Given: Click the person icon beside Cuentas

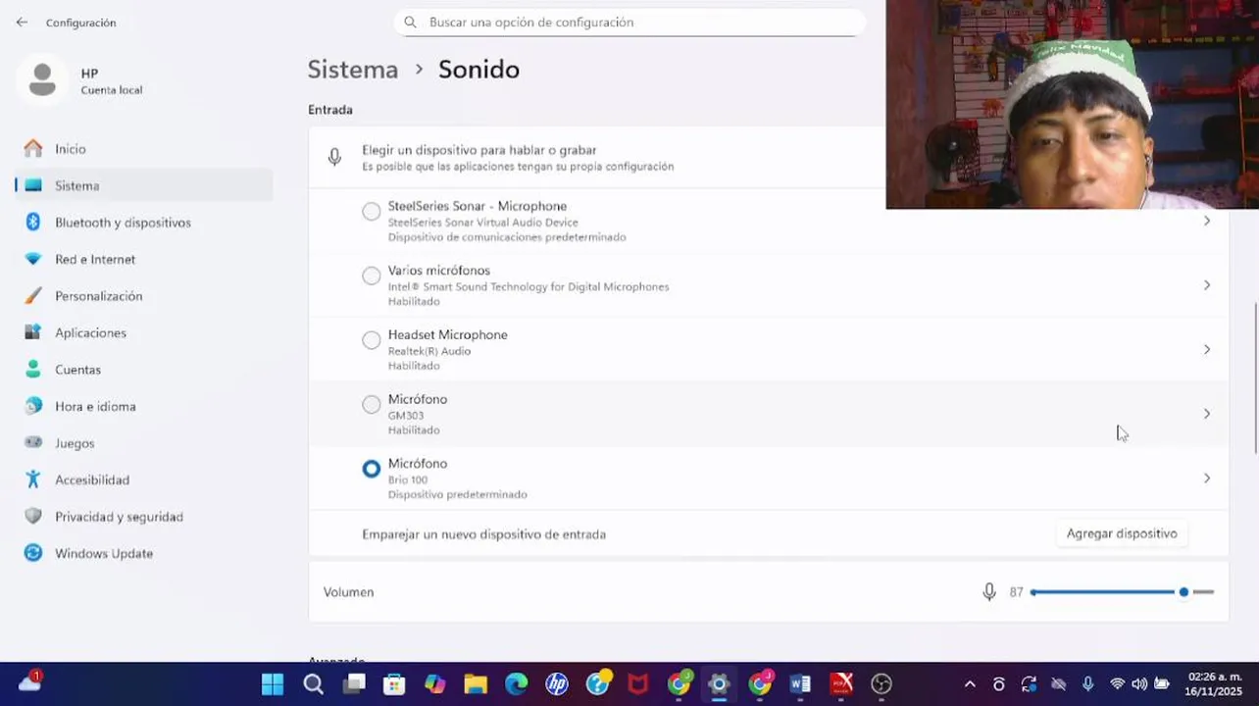Looking at the screenshot, I should 33,369.
